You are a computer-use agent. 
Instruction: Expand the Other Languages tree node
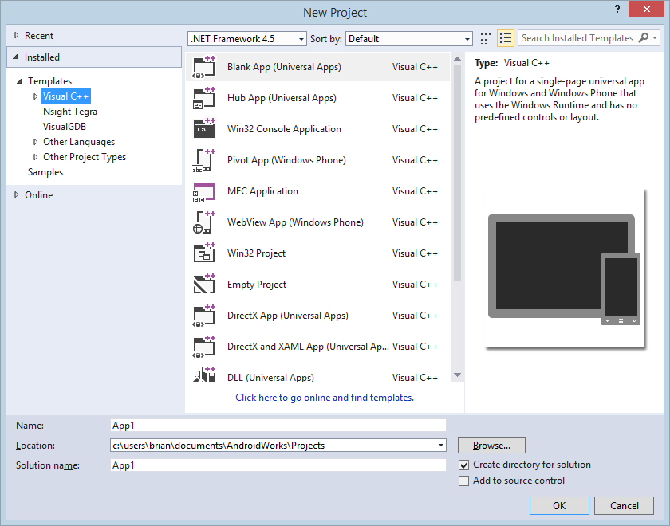point(35,142)
